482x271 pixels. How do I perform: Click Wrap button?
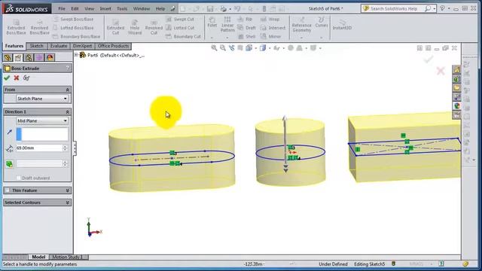(270, 19)
